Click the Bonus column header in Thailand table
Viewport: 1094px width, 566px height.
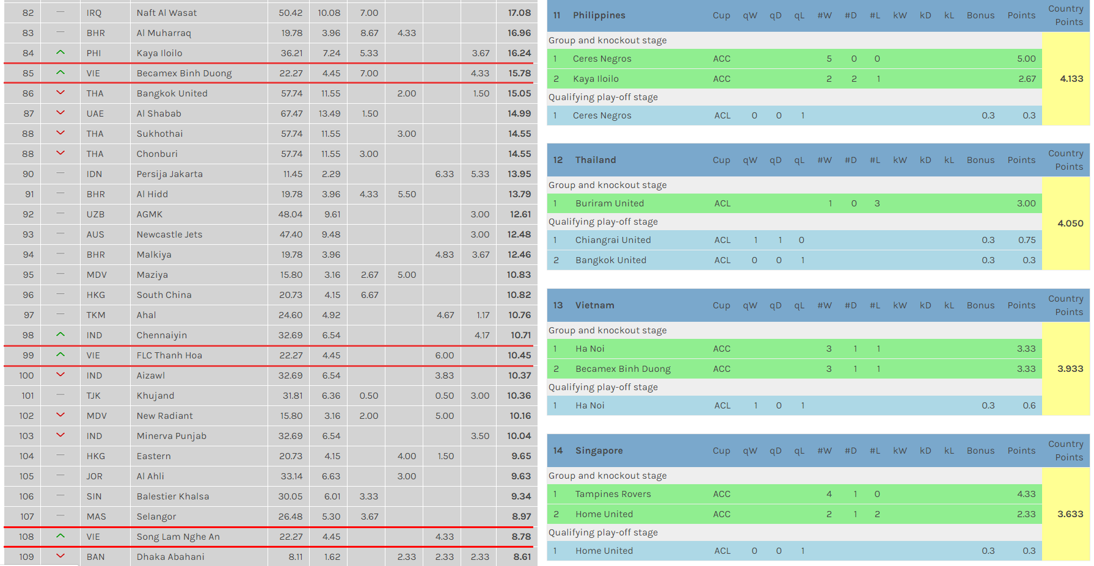[x=980, y=160]
